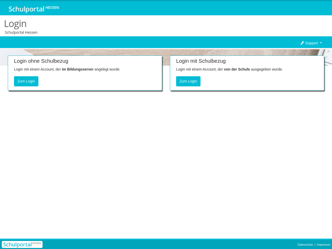Open the Datenschutz link in the footer
The width and height of the screenshot is (332, 249).
coord(305,245)
